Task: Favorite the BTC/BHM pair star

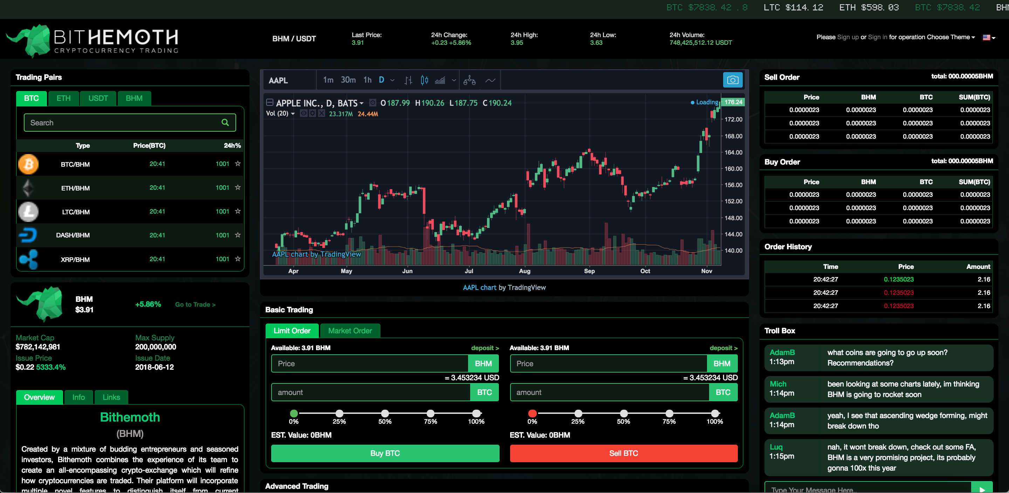Action: tap(238, 164)
